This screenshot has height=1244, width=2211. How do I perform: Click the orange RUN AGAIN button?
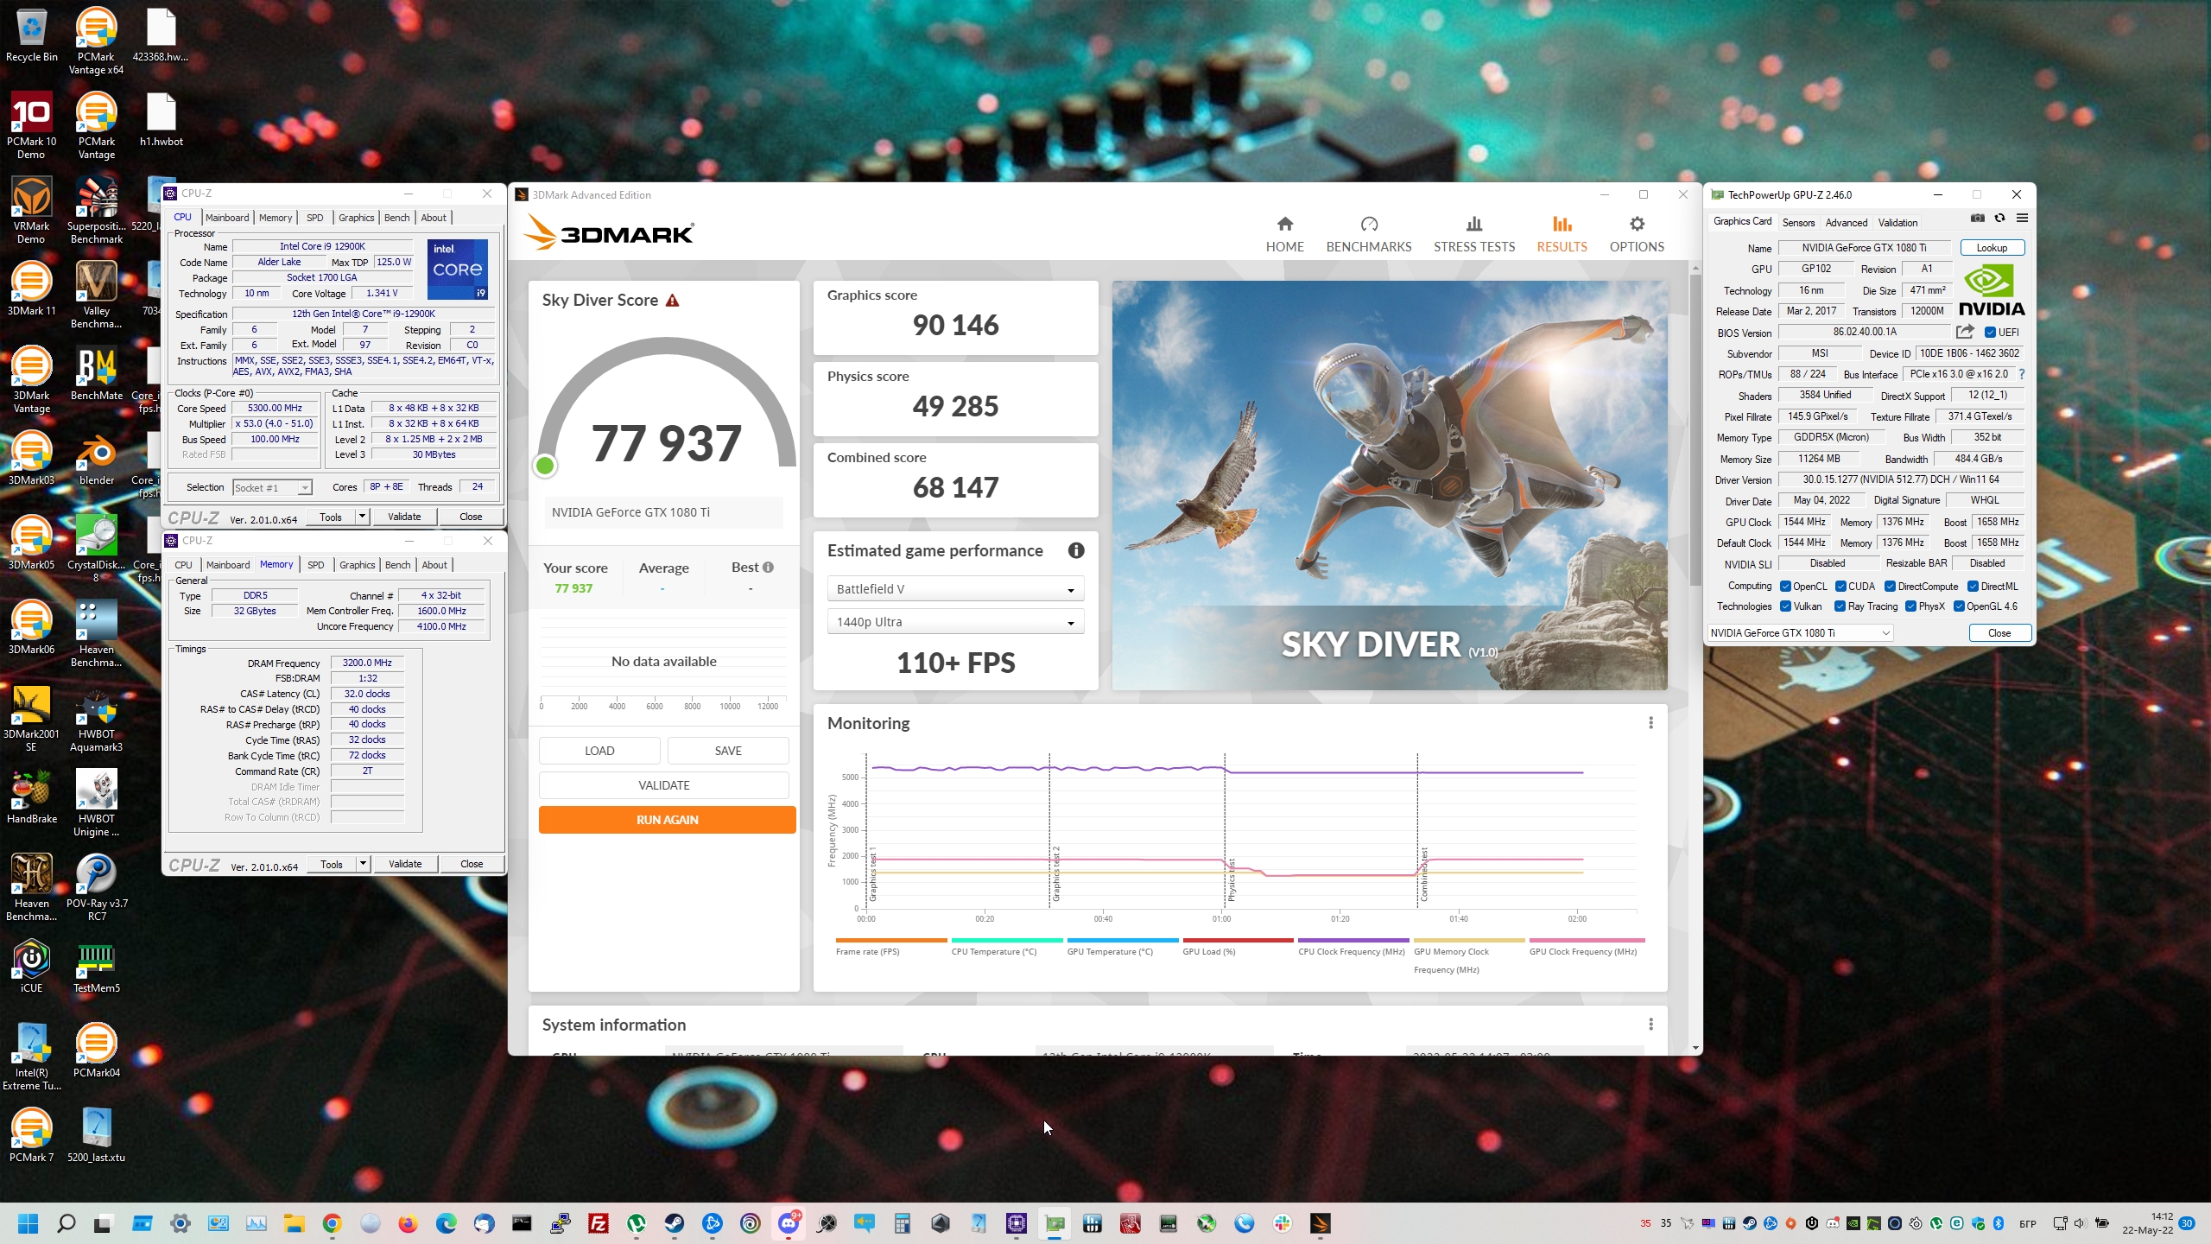coord(667,820)
